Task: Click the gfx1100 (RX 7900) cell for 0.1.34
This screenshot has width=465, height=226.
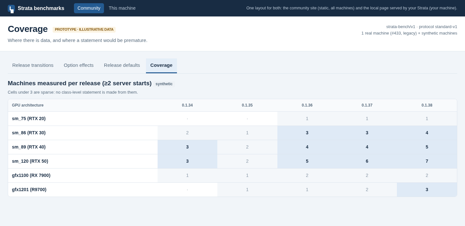Action: (x=187, y=175)
